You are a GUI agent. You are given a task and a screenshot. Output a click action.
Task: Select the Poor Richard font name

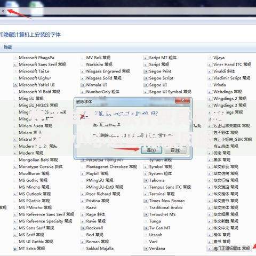coord(103,194)
